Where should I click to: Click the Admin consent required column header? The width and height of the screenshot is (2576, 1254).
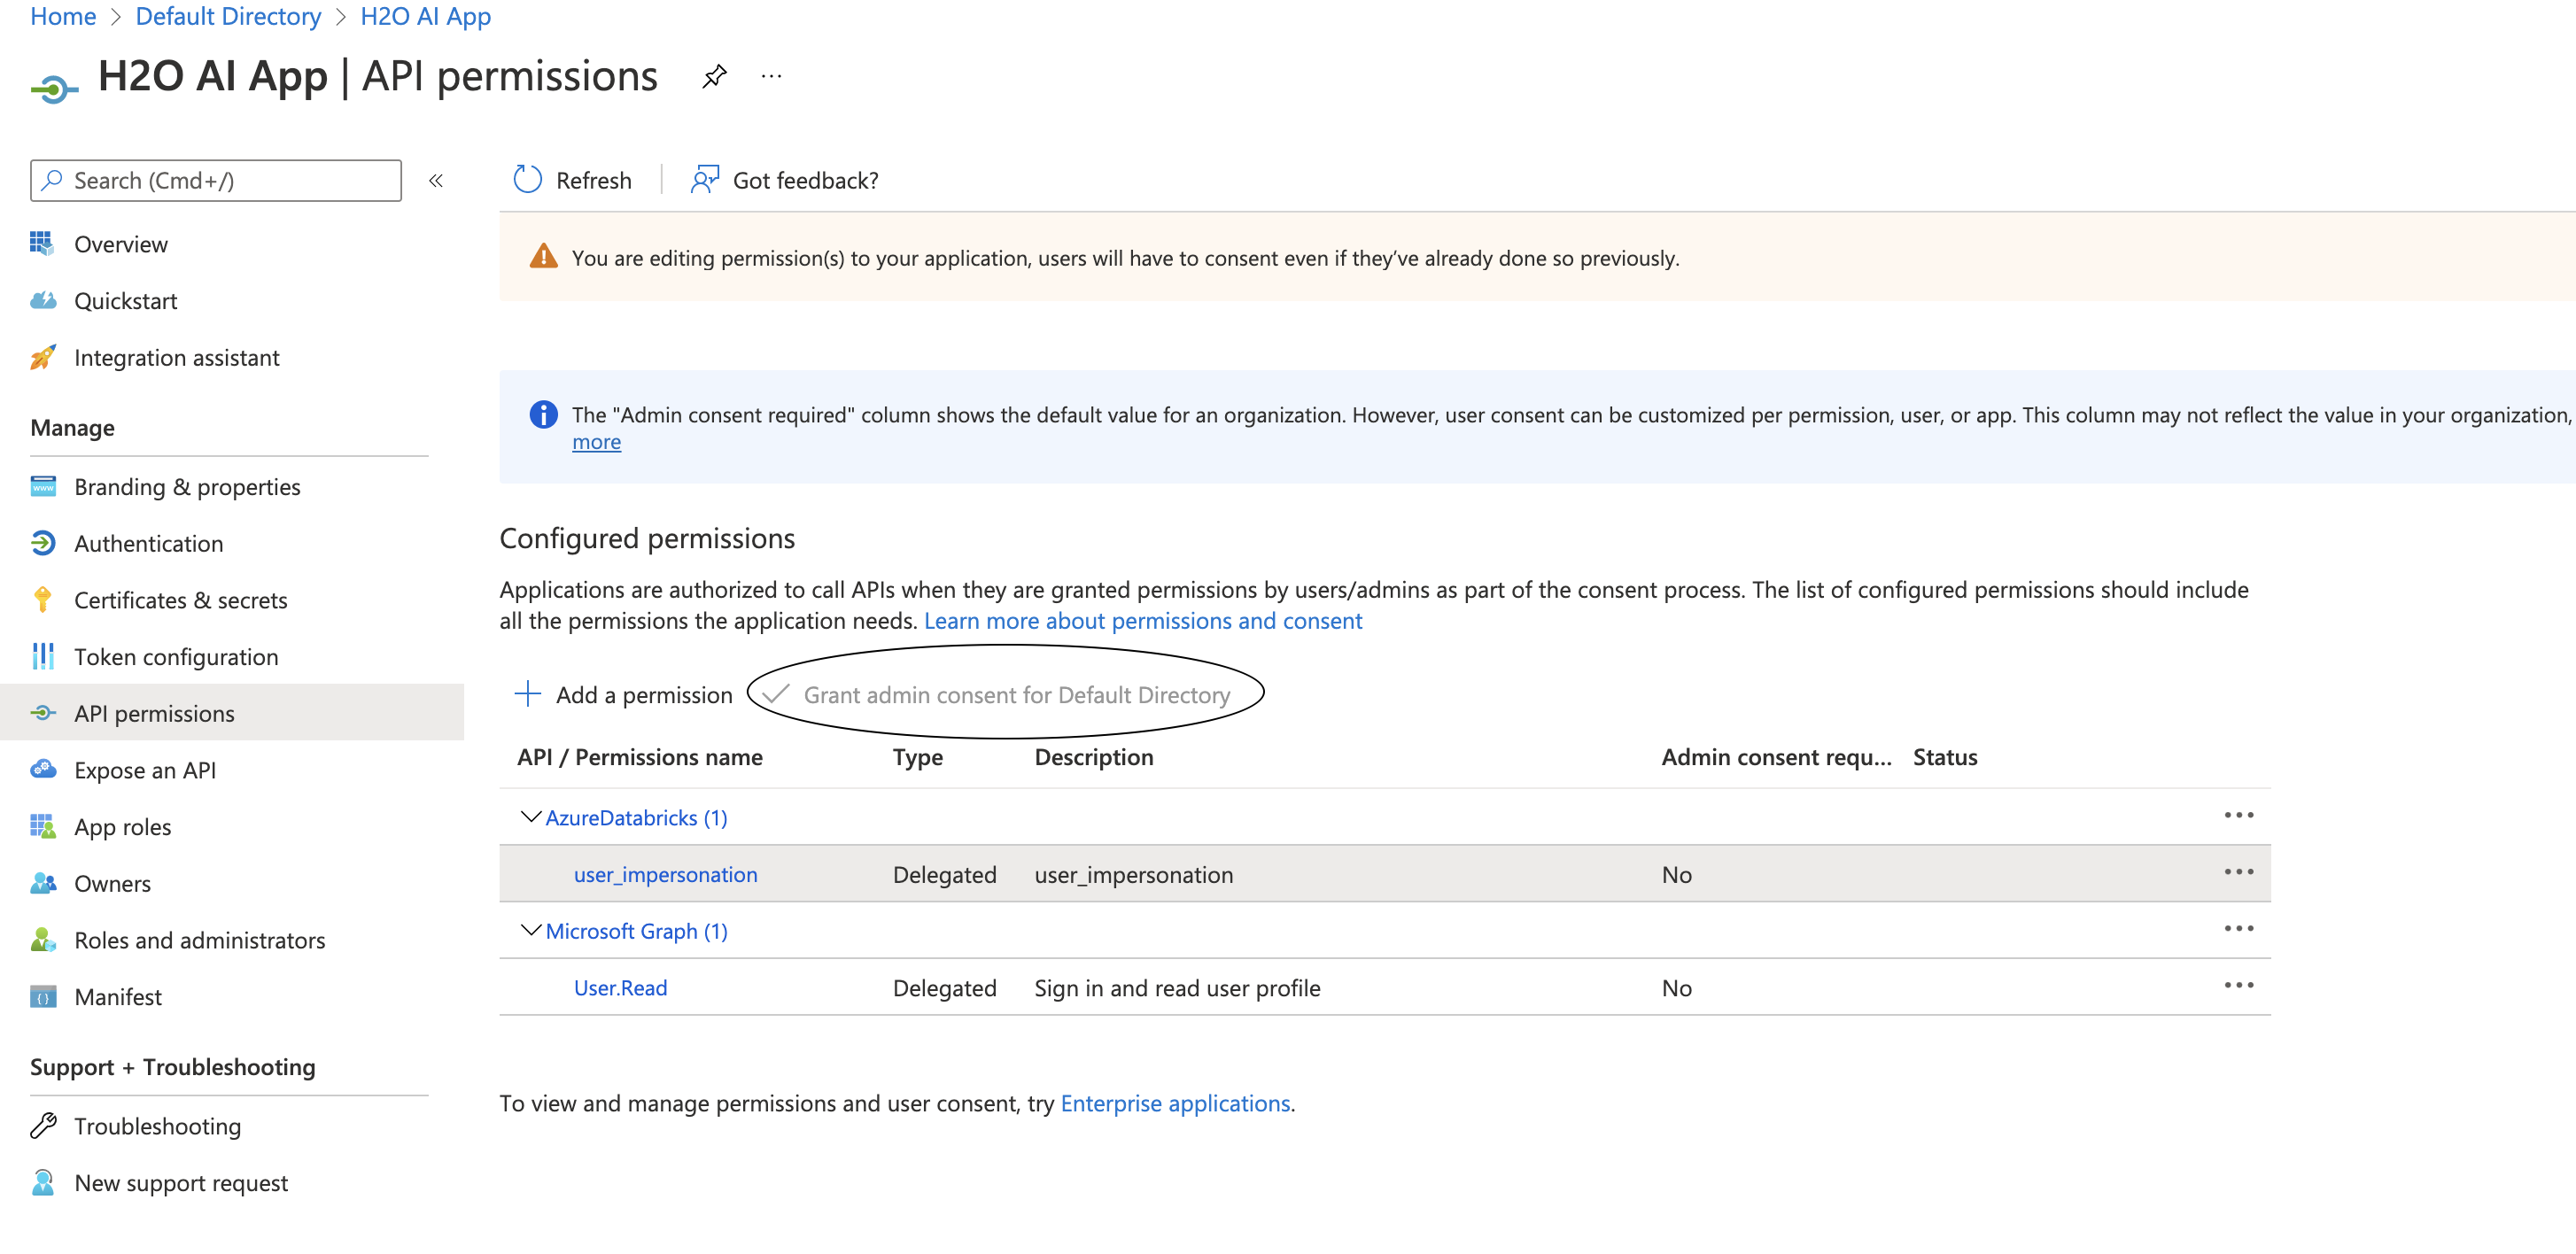coord(1775,757)
